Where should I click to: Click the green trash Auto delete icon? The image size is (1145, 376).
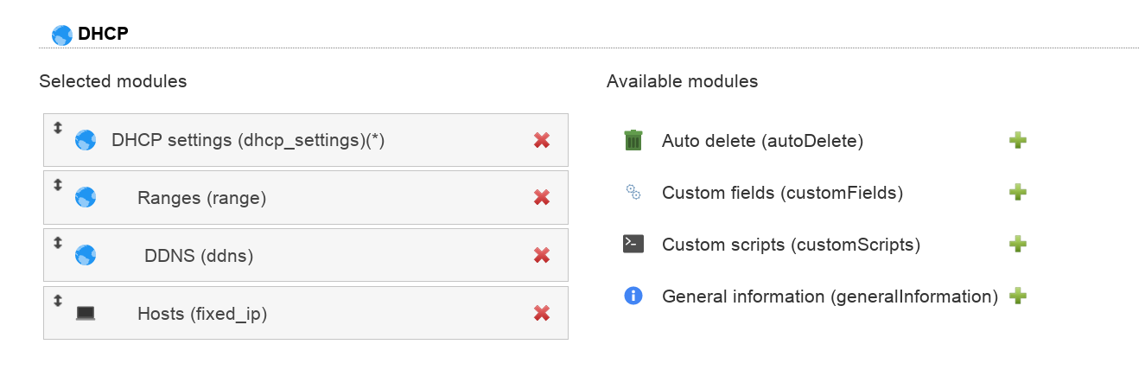point(633,140)
